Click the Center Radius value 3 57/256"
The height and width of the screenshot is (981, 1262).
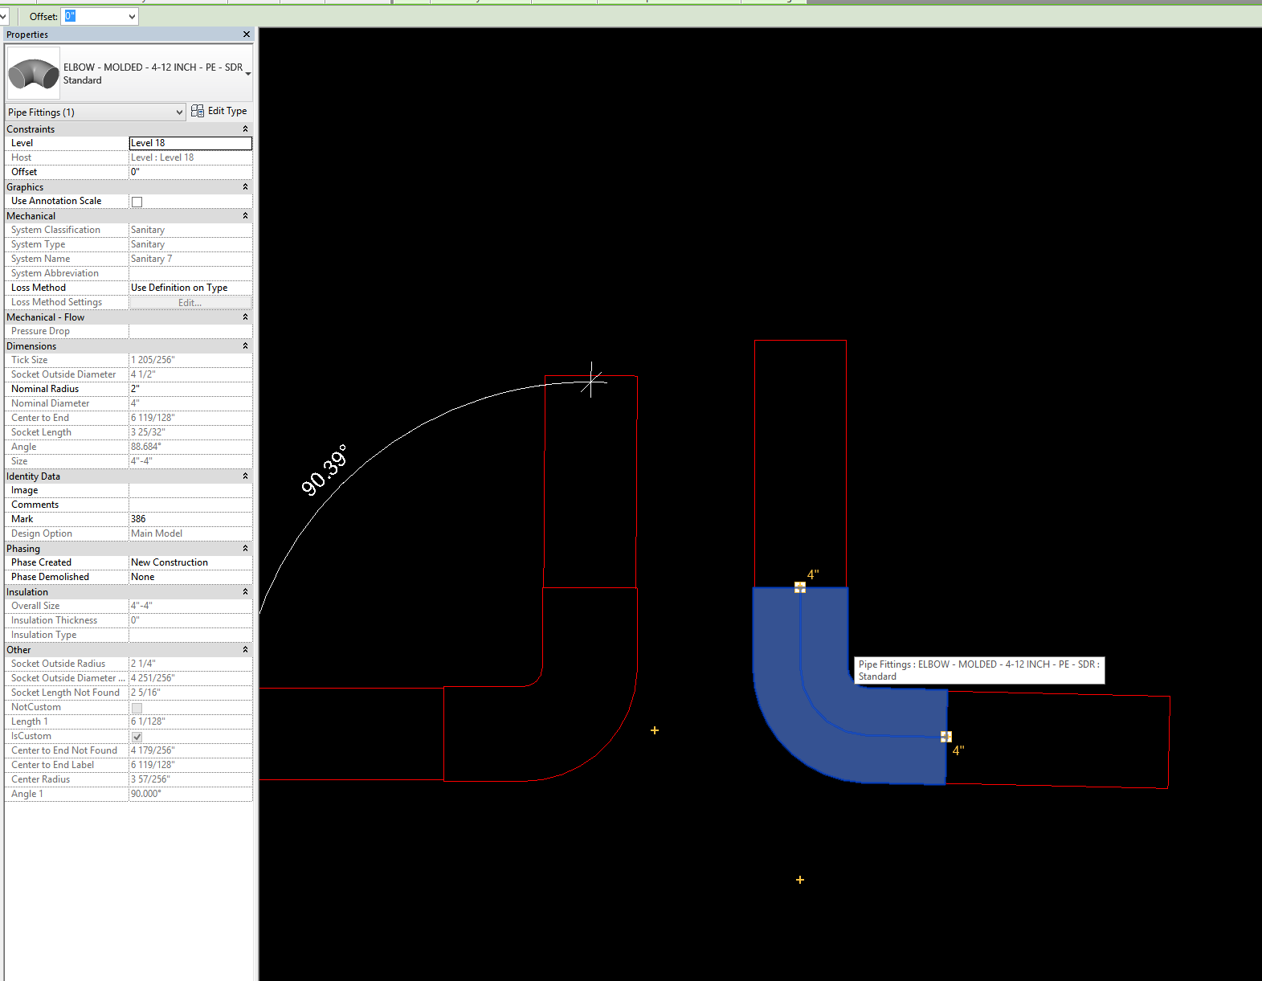tap(190, 779)
